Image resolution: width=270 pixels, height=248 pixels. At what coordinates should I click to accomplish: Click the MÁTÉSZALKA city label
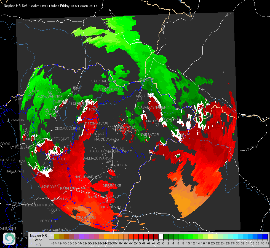[157, 121]
